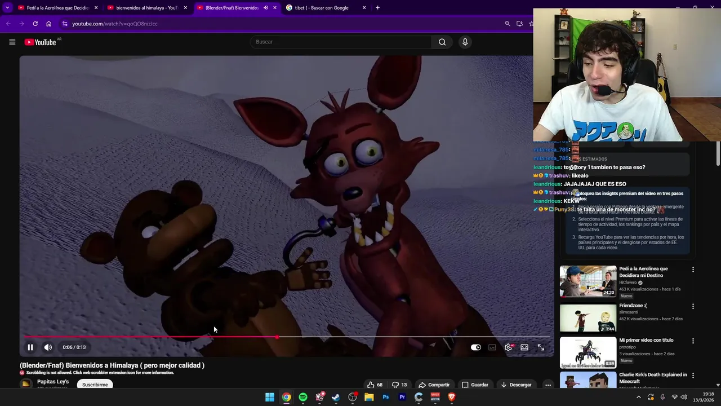Viewport: 721px width, 406px height.
Task: Enter fullscreen mode
Action: click(x=541, y=347)
